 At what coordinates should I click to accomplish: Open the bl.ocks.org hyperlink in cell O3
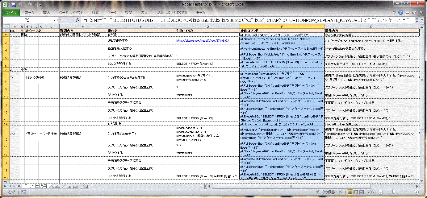tap(203, 41)
